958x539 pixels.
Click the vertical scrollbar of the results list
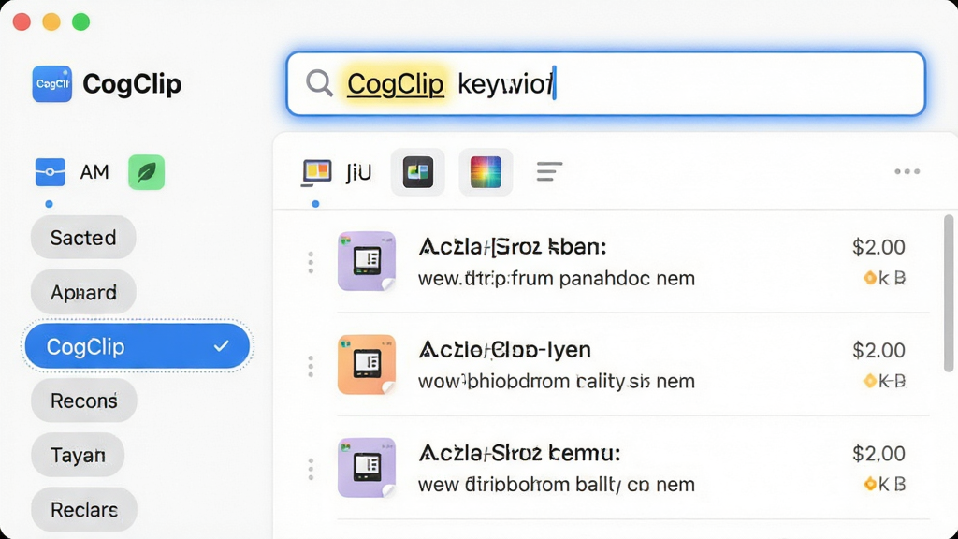click(x=949, y=293)
